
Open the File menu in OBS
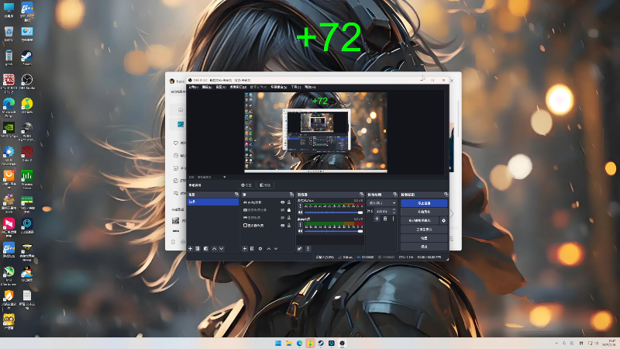[193, 87]
